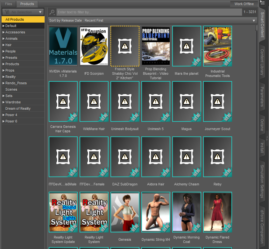Expand the Default category
Screen dimensions: 269x249
4,26
